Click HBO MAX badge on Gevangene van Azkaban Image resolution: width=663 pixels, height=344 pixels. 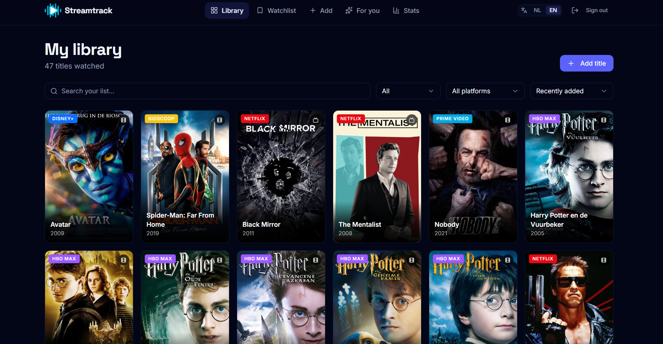[x=256, y=259]
